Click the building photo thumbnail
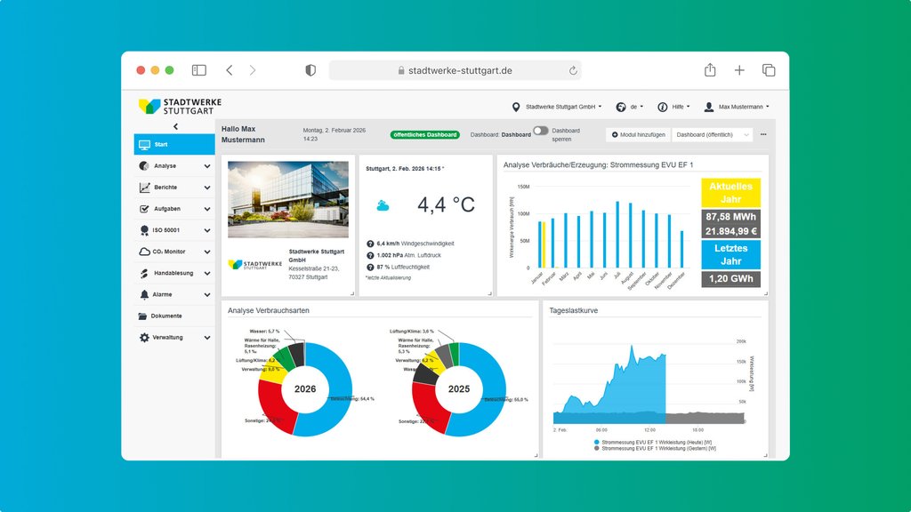The image size is (911, 512). (x=288, y=200)
